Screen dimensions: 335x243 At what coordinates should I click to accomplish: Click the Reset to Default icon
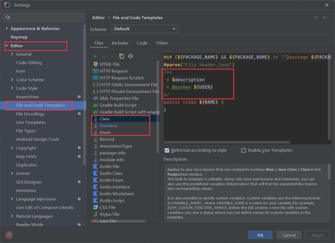[x=130, y=56]
